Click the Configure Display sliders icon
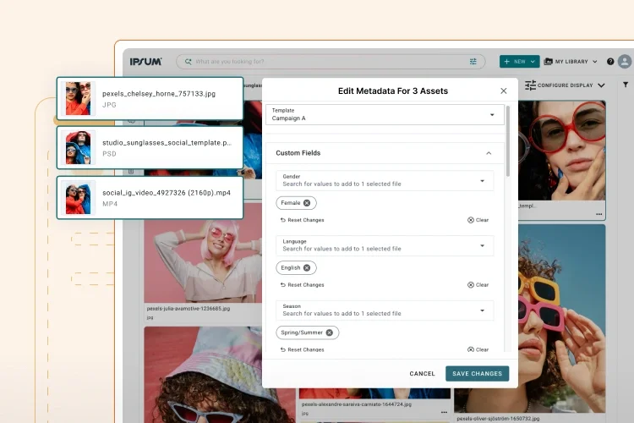This screenshot has width=634, height=423. point(530,85)
